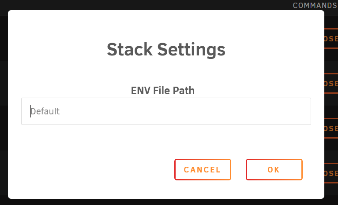338x205 pixels.
Task: Dismiss dialog using the CANCEL button
Action: (x=203, y=169)
